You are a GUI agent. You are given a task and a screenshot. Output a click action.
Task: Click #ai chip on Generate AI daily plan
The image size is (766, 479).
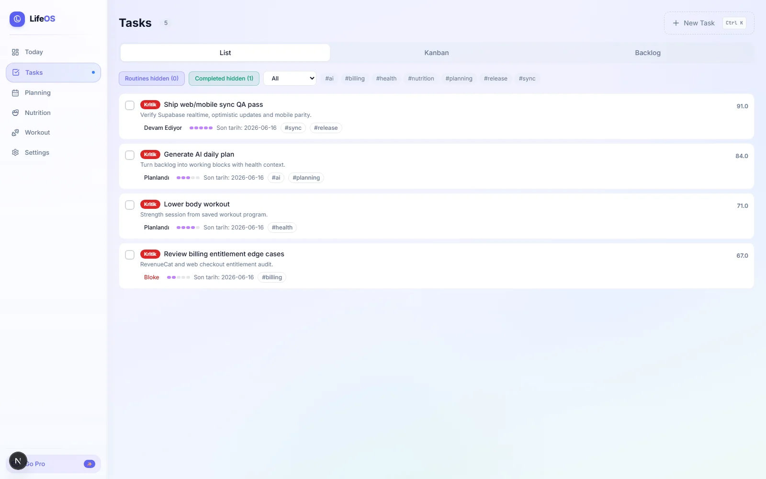276,178
